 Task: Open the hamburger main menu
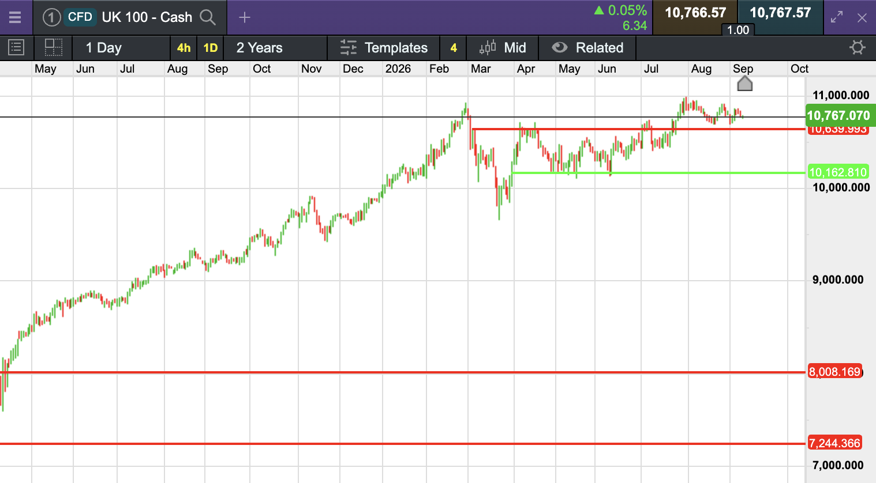15,17
